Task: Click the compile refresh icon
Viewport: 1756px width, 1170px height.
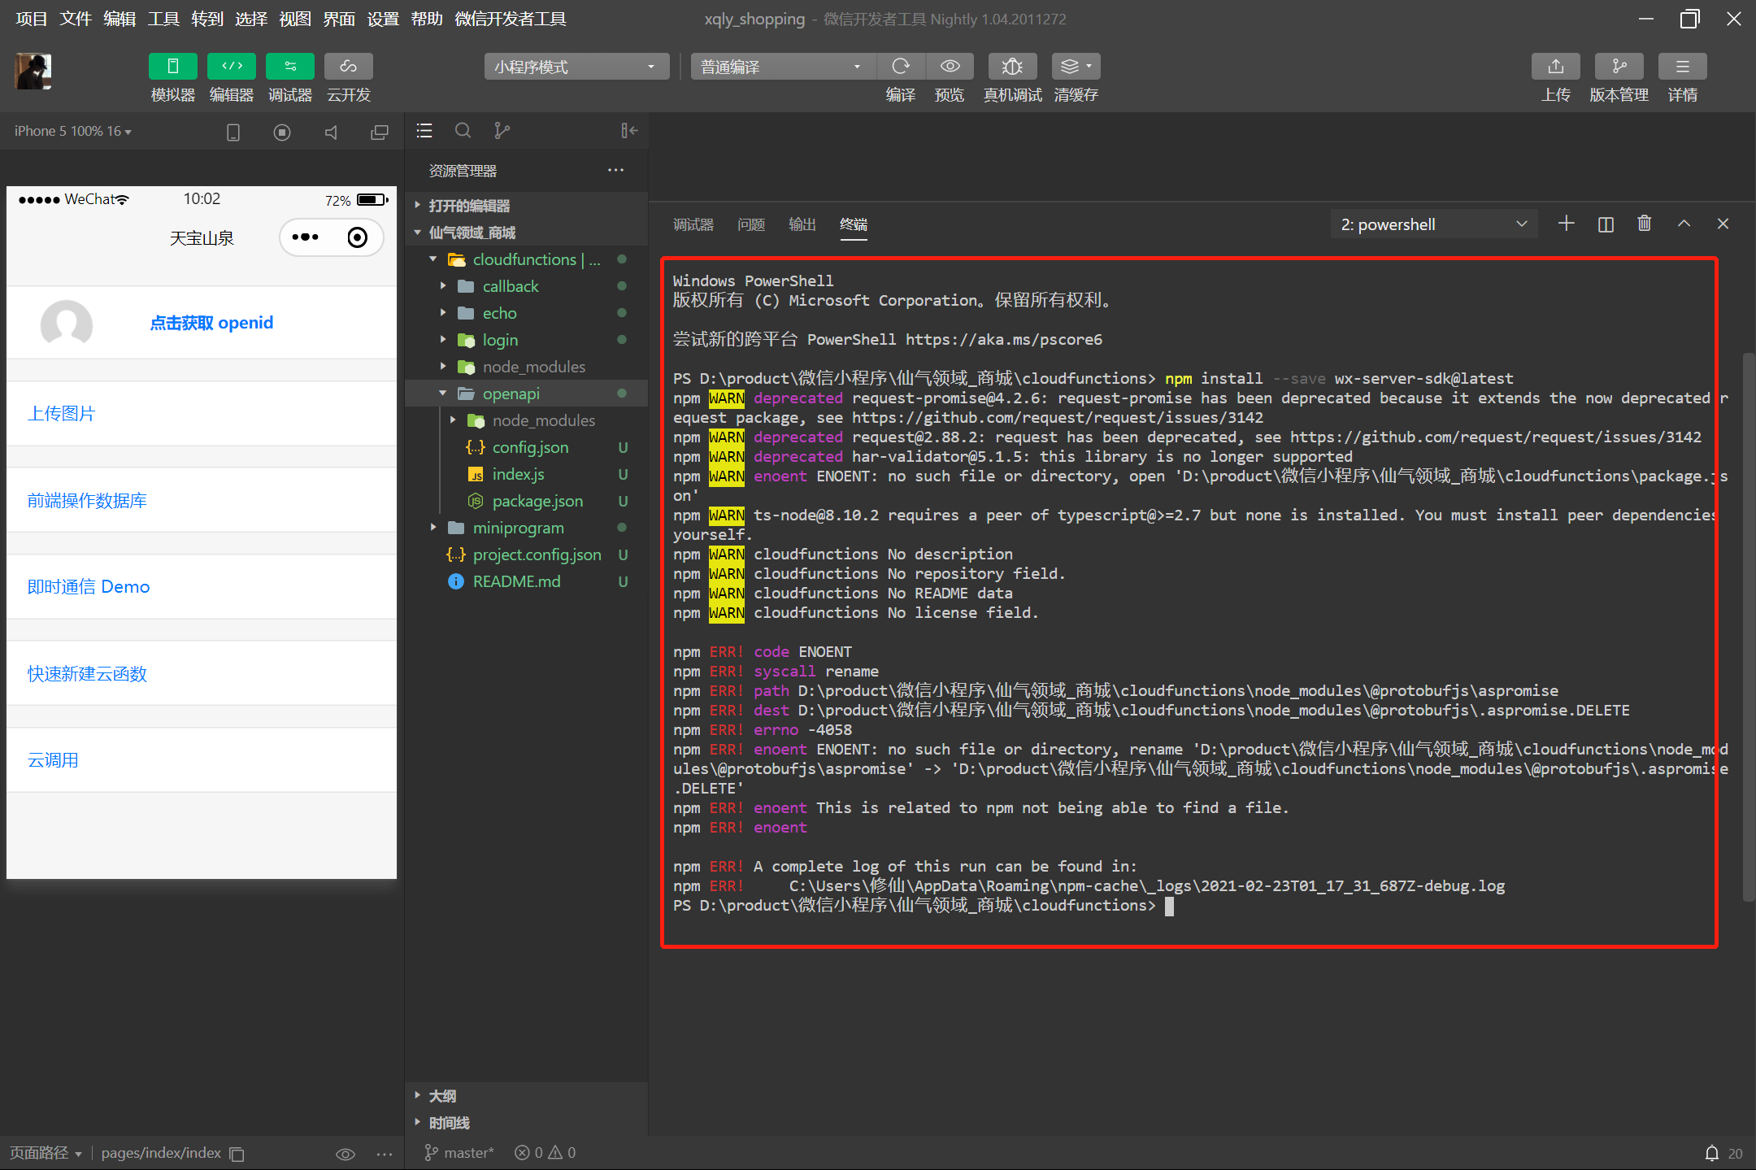Action: click(x=900, y=67)
